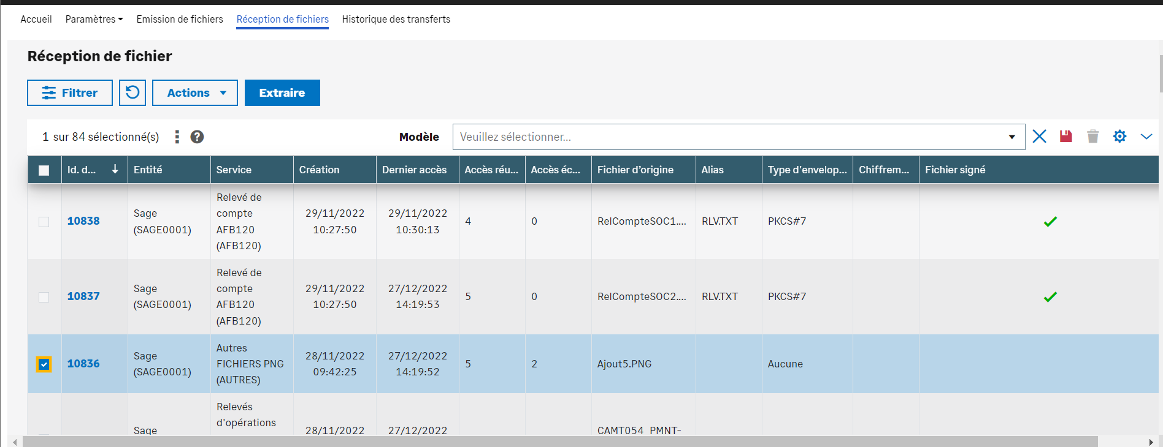Save the model with red floppy icon
The width and height of the screenshot is (1163, 447).
coord(1066,137)
